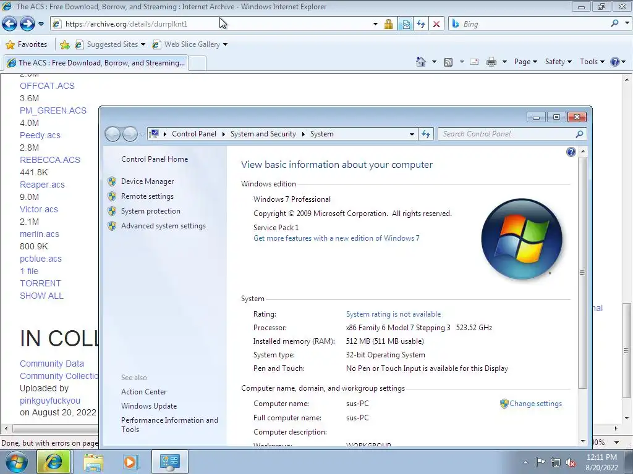The height and width of the screenshot is (474, 633).
Task: Open the Tools menu
Action: click(x=592, y=62)
